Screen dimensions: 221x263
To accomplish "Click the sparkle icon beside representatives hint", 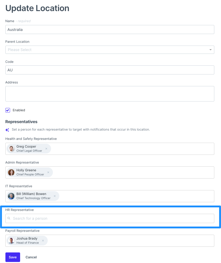I will click(7, 130).
